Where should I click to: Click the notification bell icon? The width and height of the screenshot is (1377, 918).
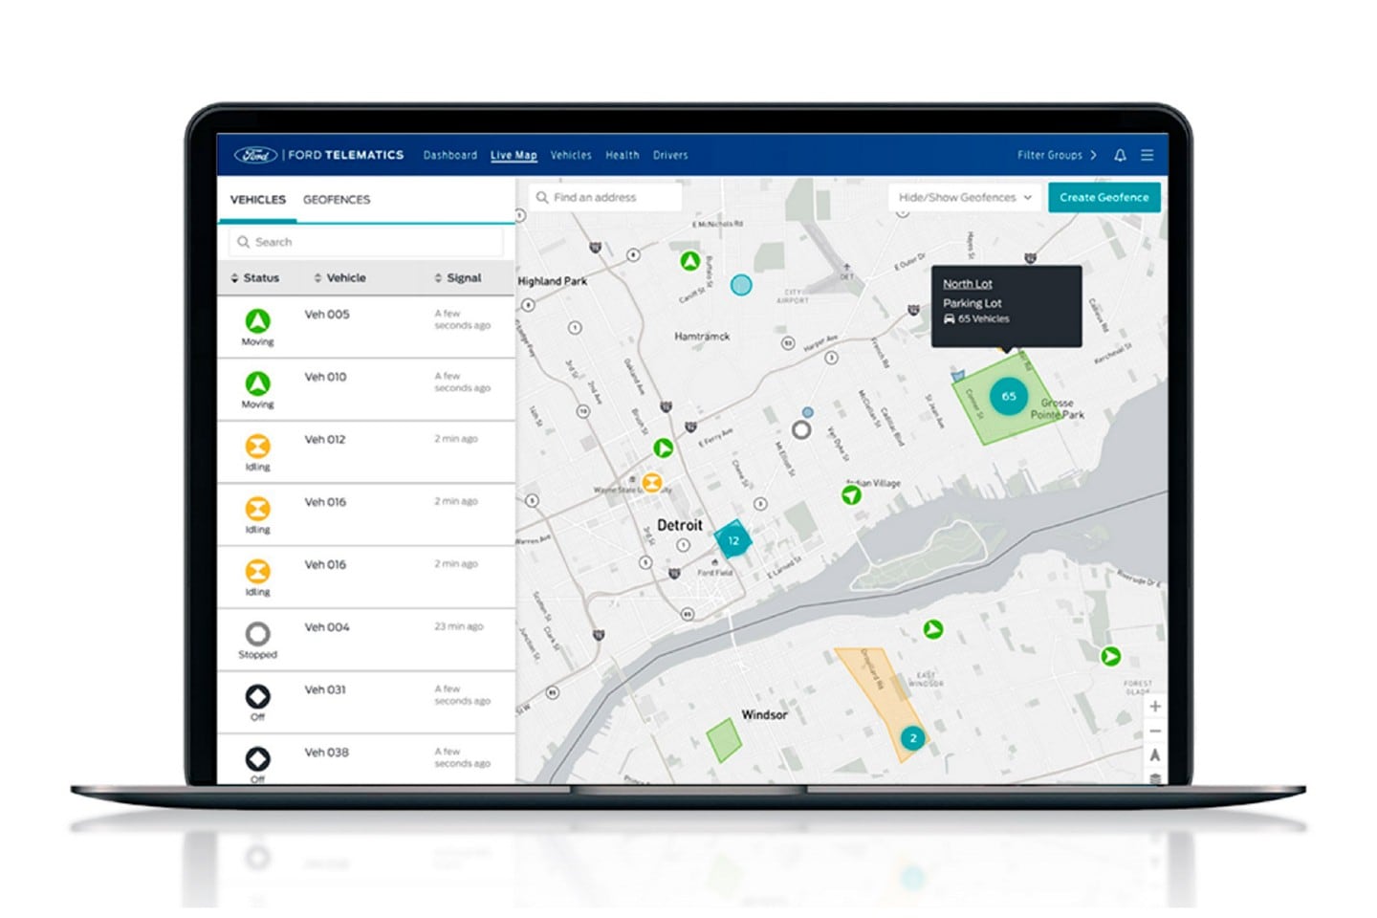point(1120,155)
